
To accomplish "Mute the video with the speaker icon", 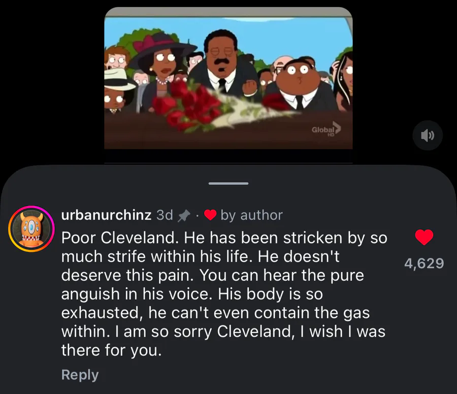I will click(x=428, y=135).
